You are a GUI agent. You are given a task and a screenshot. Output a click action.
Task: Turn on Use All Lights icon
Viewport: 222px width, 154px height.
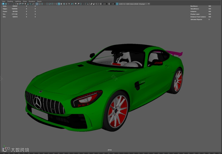[69, 4]
